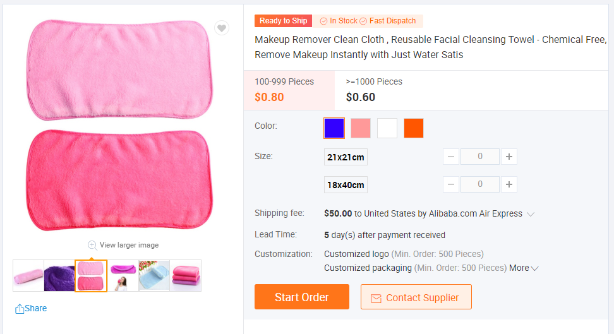Click minus stepper for 21x21cm size
614x334 pixels.
pyautogui.click(x=451, y=157)
